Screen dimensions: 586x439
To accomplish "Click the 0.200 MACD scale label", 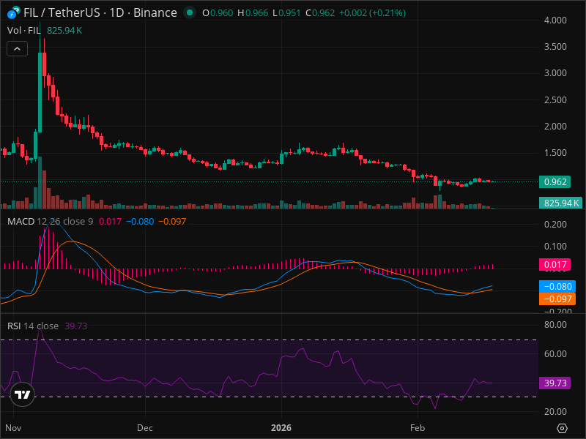I will (x=555, y=225).
